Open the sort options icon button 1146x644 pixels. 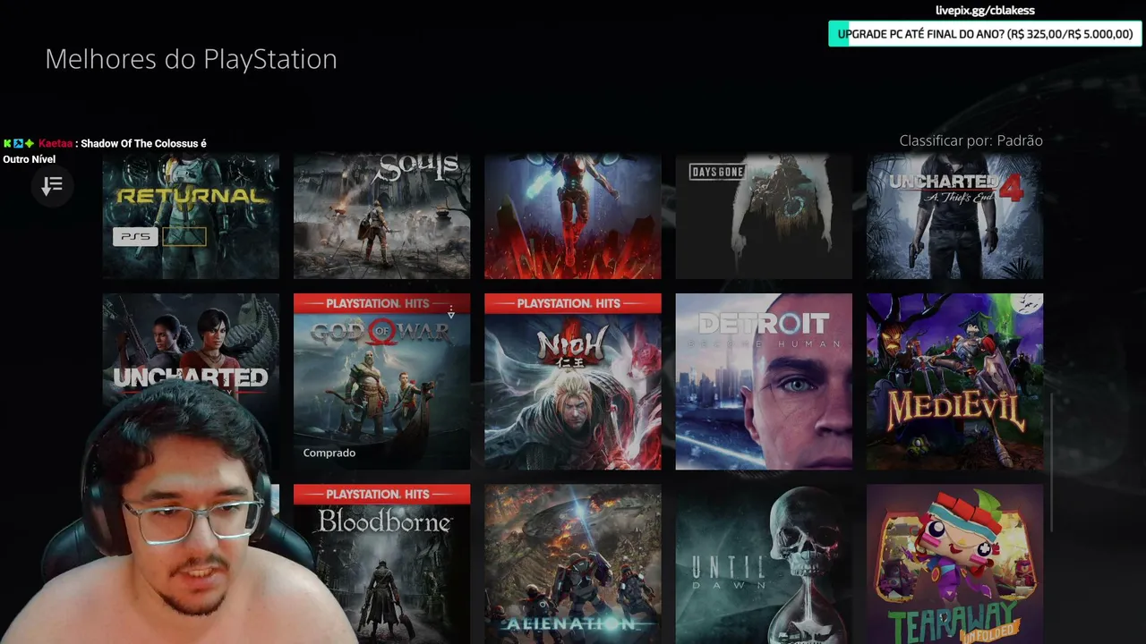click(52, 185)
